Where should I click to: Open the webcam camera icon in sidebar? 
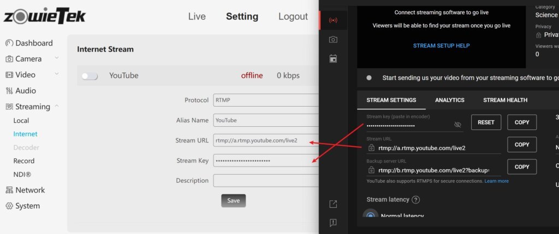[332, 40]
